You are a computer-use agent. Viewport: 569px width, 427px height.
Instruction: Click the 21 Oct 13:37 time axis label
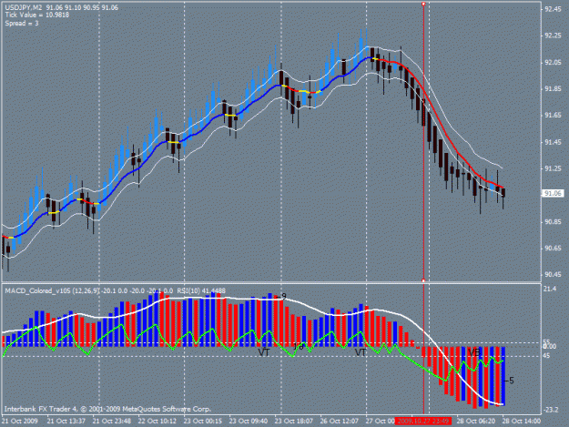[66, 422]
